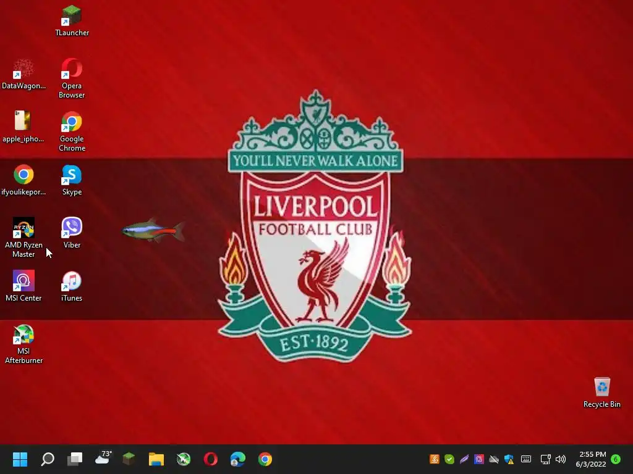Image resolution: width=633 pixels, height=474 pixels.
Task: Open File Explorer from the taskbar
Action: (156, 459)
